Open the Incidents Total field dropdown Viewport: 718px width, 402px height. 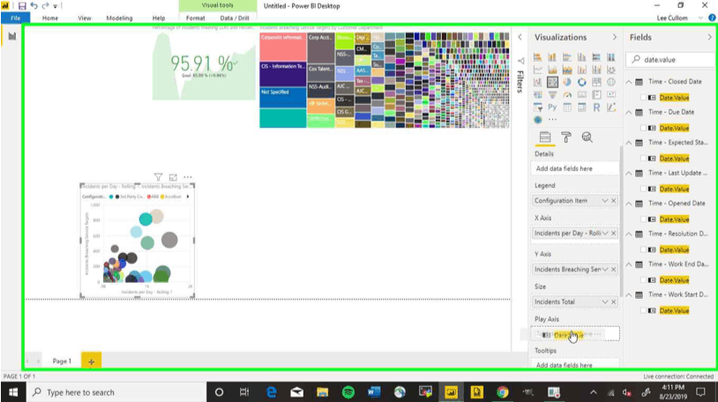[605, 301]
